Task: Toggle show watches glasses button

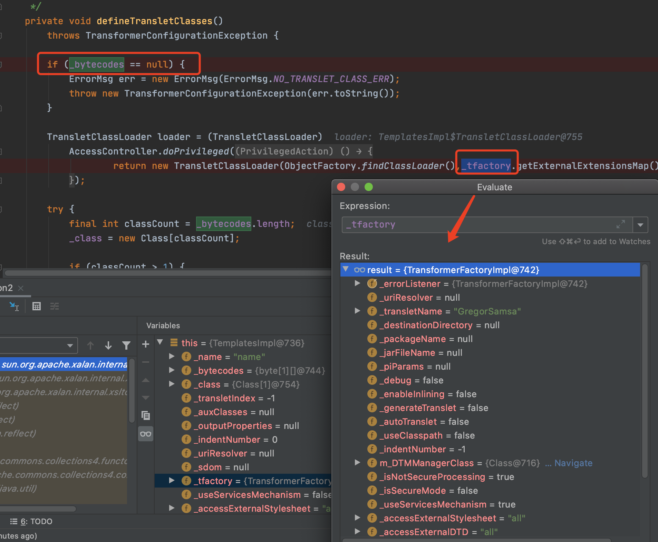Action: (146, 434)
